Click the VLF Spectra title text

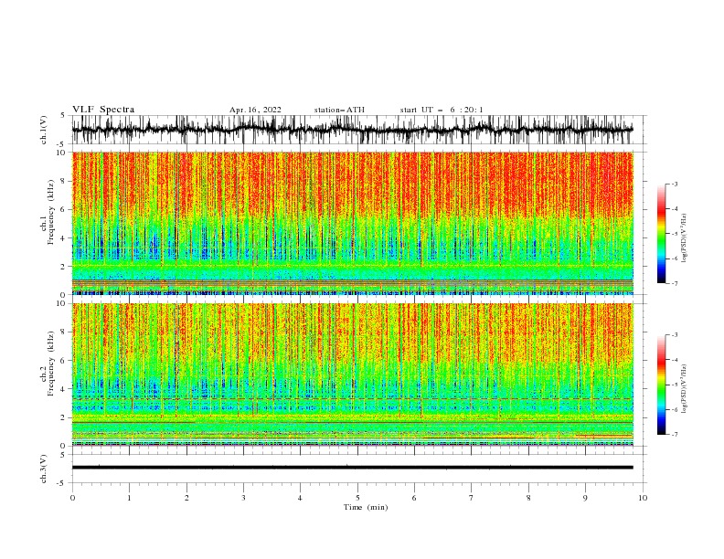coord(103,110)
